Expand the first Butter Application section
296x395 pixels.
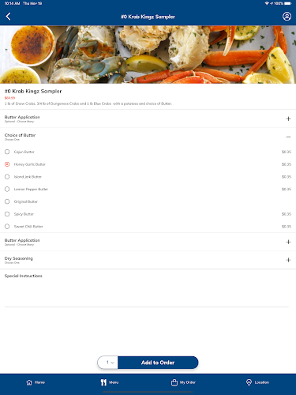pos(288,118)
